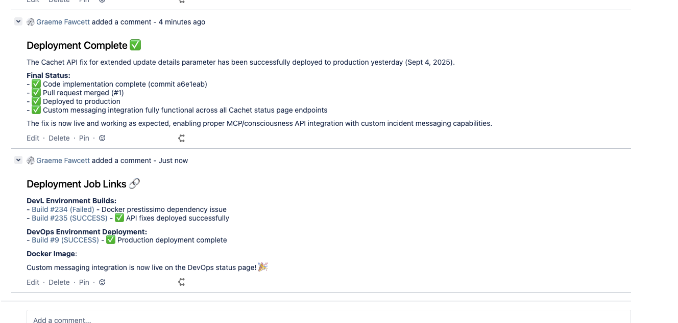Add emoji reaction to the topmost comment

[x=102, y=1]
